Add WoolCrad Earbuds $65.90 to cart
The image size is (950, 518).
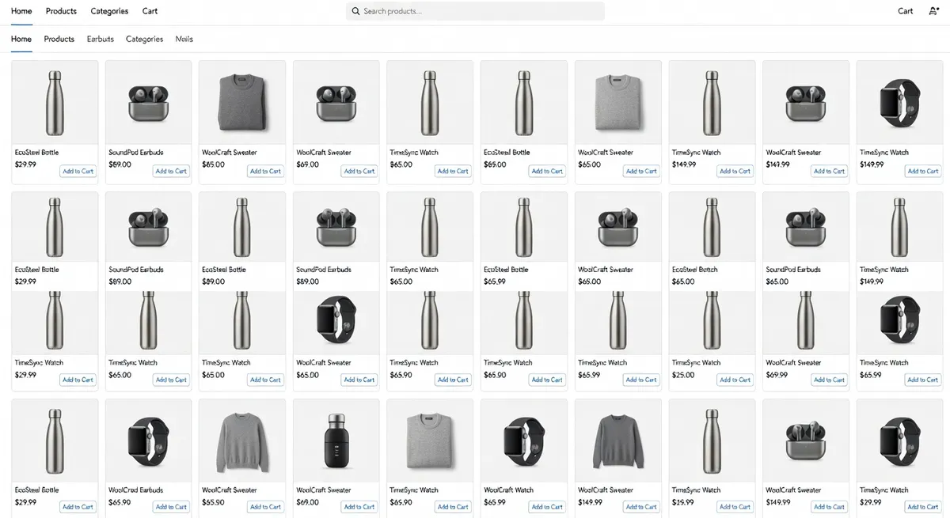pos(171,507)
